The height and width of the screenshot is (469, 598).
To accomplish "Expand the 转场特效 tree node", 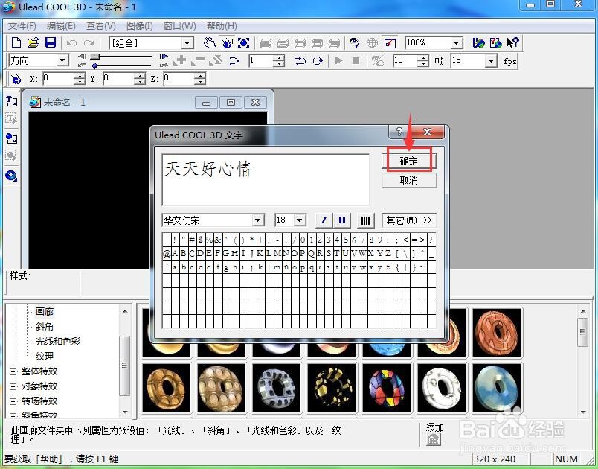I will (x=13, y=401).
